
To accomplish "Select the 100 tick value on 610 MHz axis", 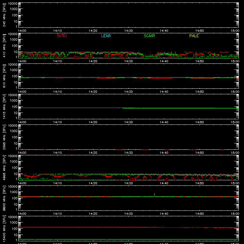I will coord(15,76).
